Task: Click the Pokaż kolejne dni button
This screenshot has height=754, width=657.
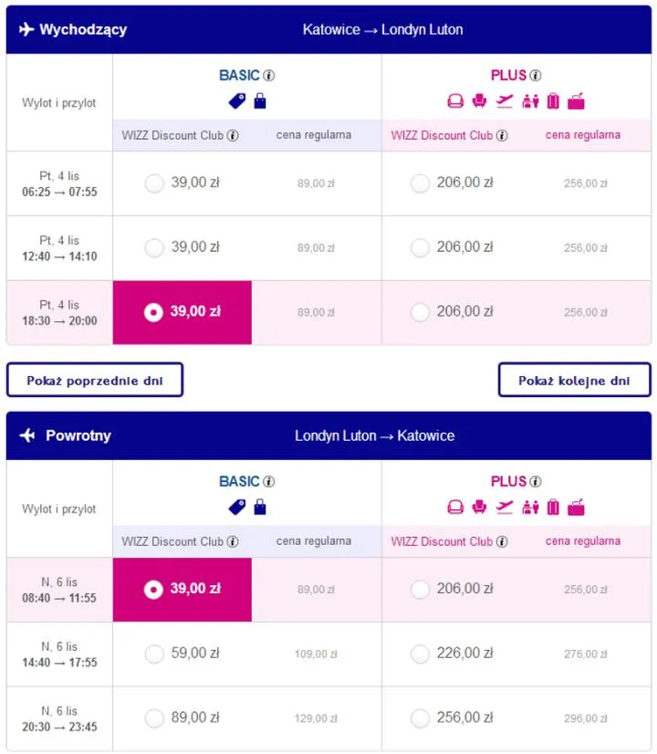Action: [574, 381]
